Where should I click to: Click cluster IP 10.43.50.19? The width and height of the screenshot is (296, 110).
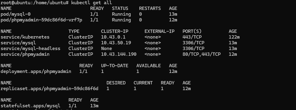(x=116, y=43)
